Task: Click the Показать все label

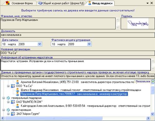Action: [x=143, y=82]
